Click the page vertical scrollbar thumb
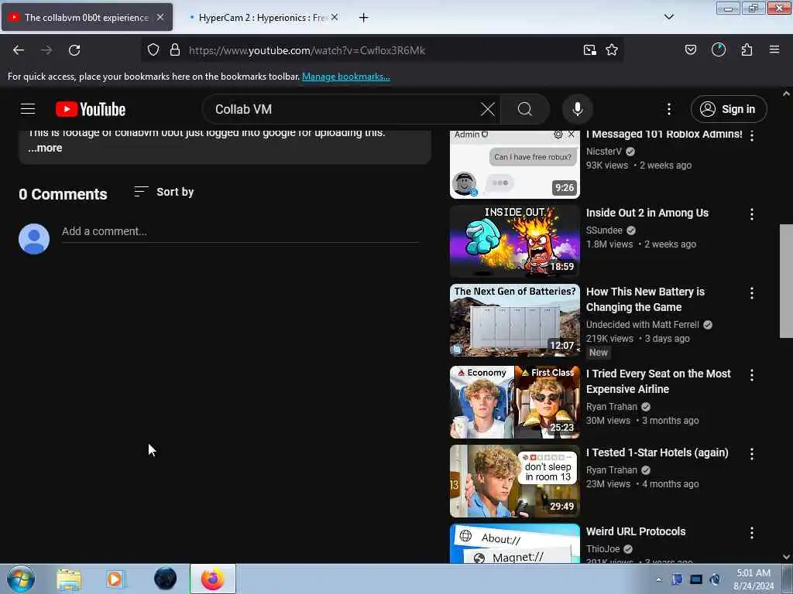This screenshot has width=793, height=594. click(x=786, y=281)
